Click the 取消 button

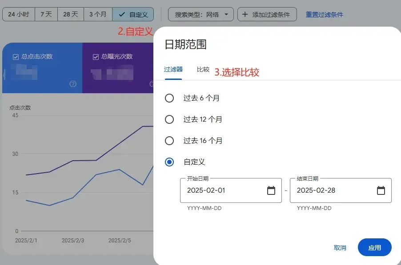click(x=340, y=247)
